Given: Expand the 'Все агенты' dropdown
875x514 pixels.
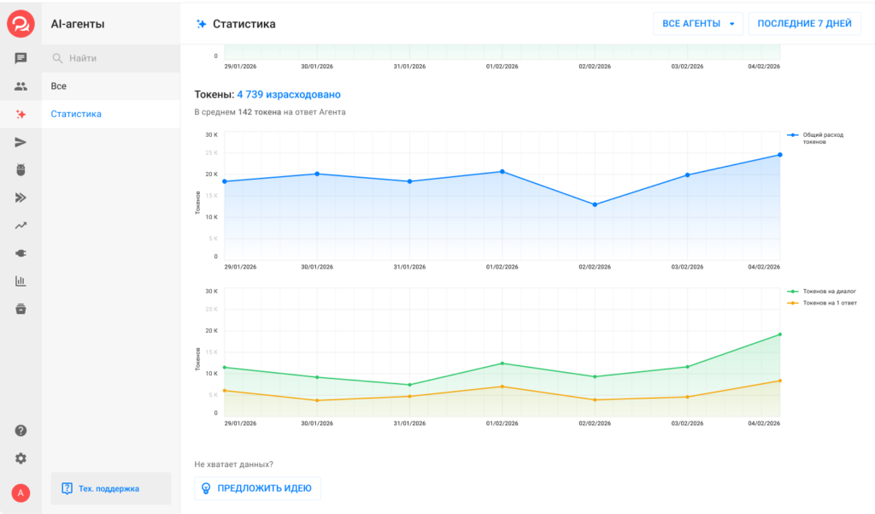Looking at the screenshot, I should (698, 24).
